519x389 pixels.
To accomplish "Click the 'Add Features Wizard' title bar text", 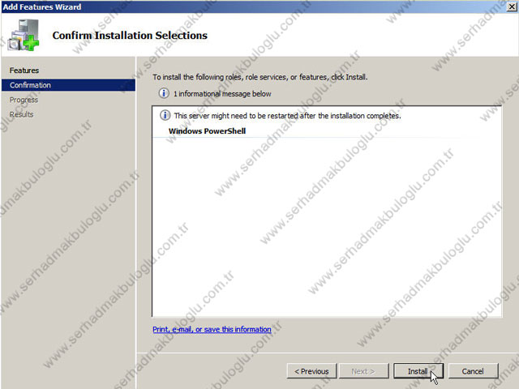I will pos(42,6).
